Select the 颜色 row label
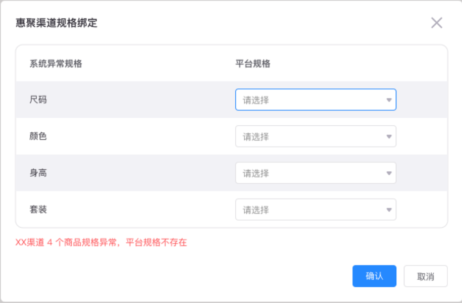 tap(38, 136)
